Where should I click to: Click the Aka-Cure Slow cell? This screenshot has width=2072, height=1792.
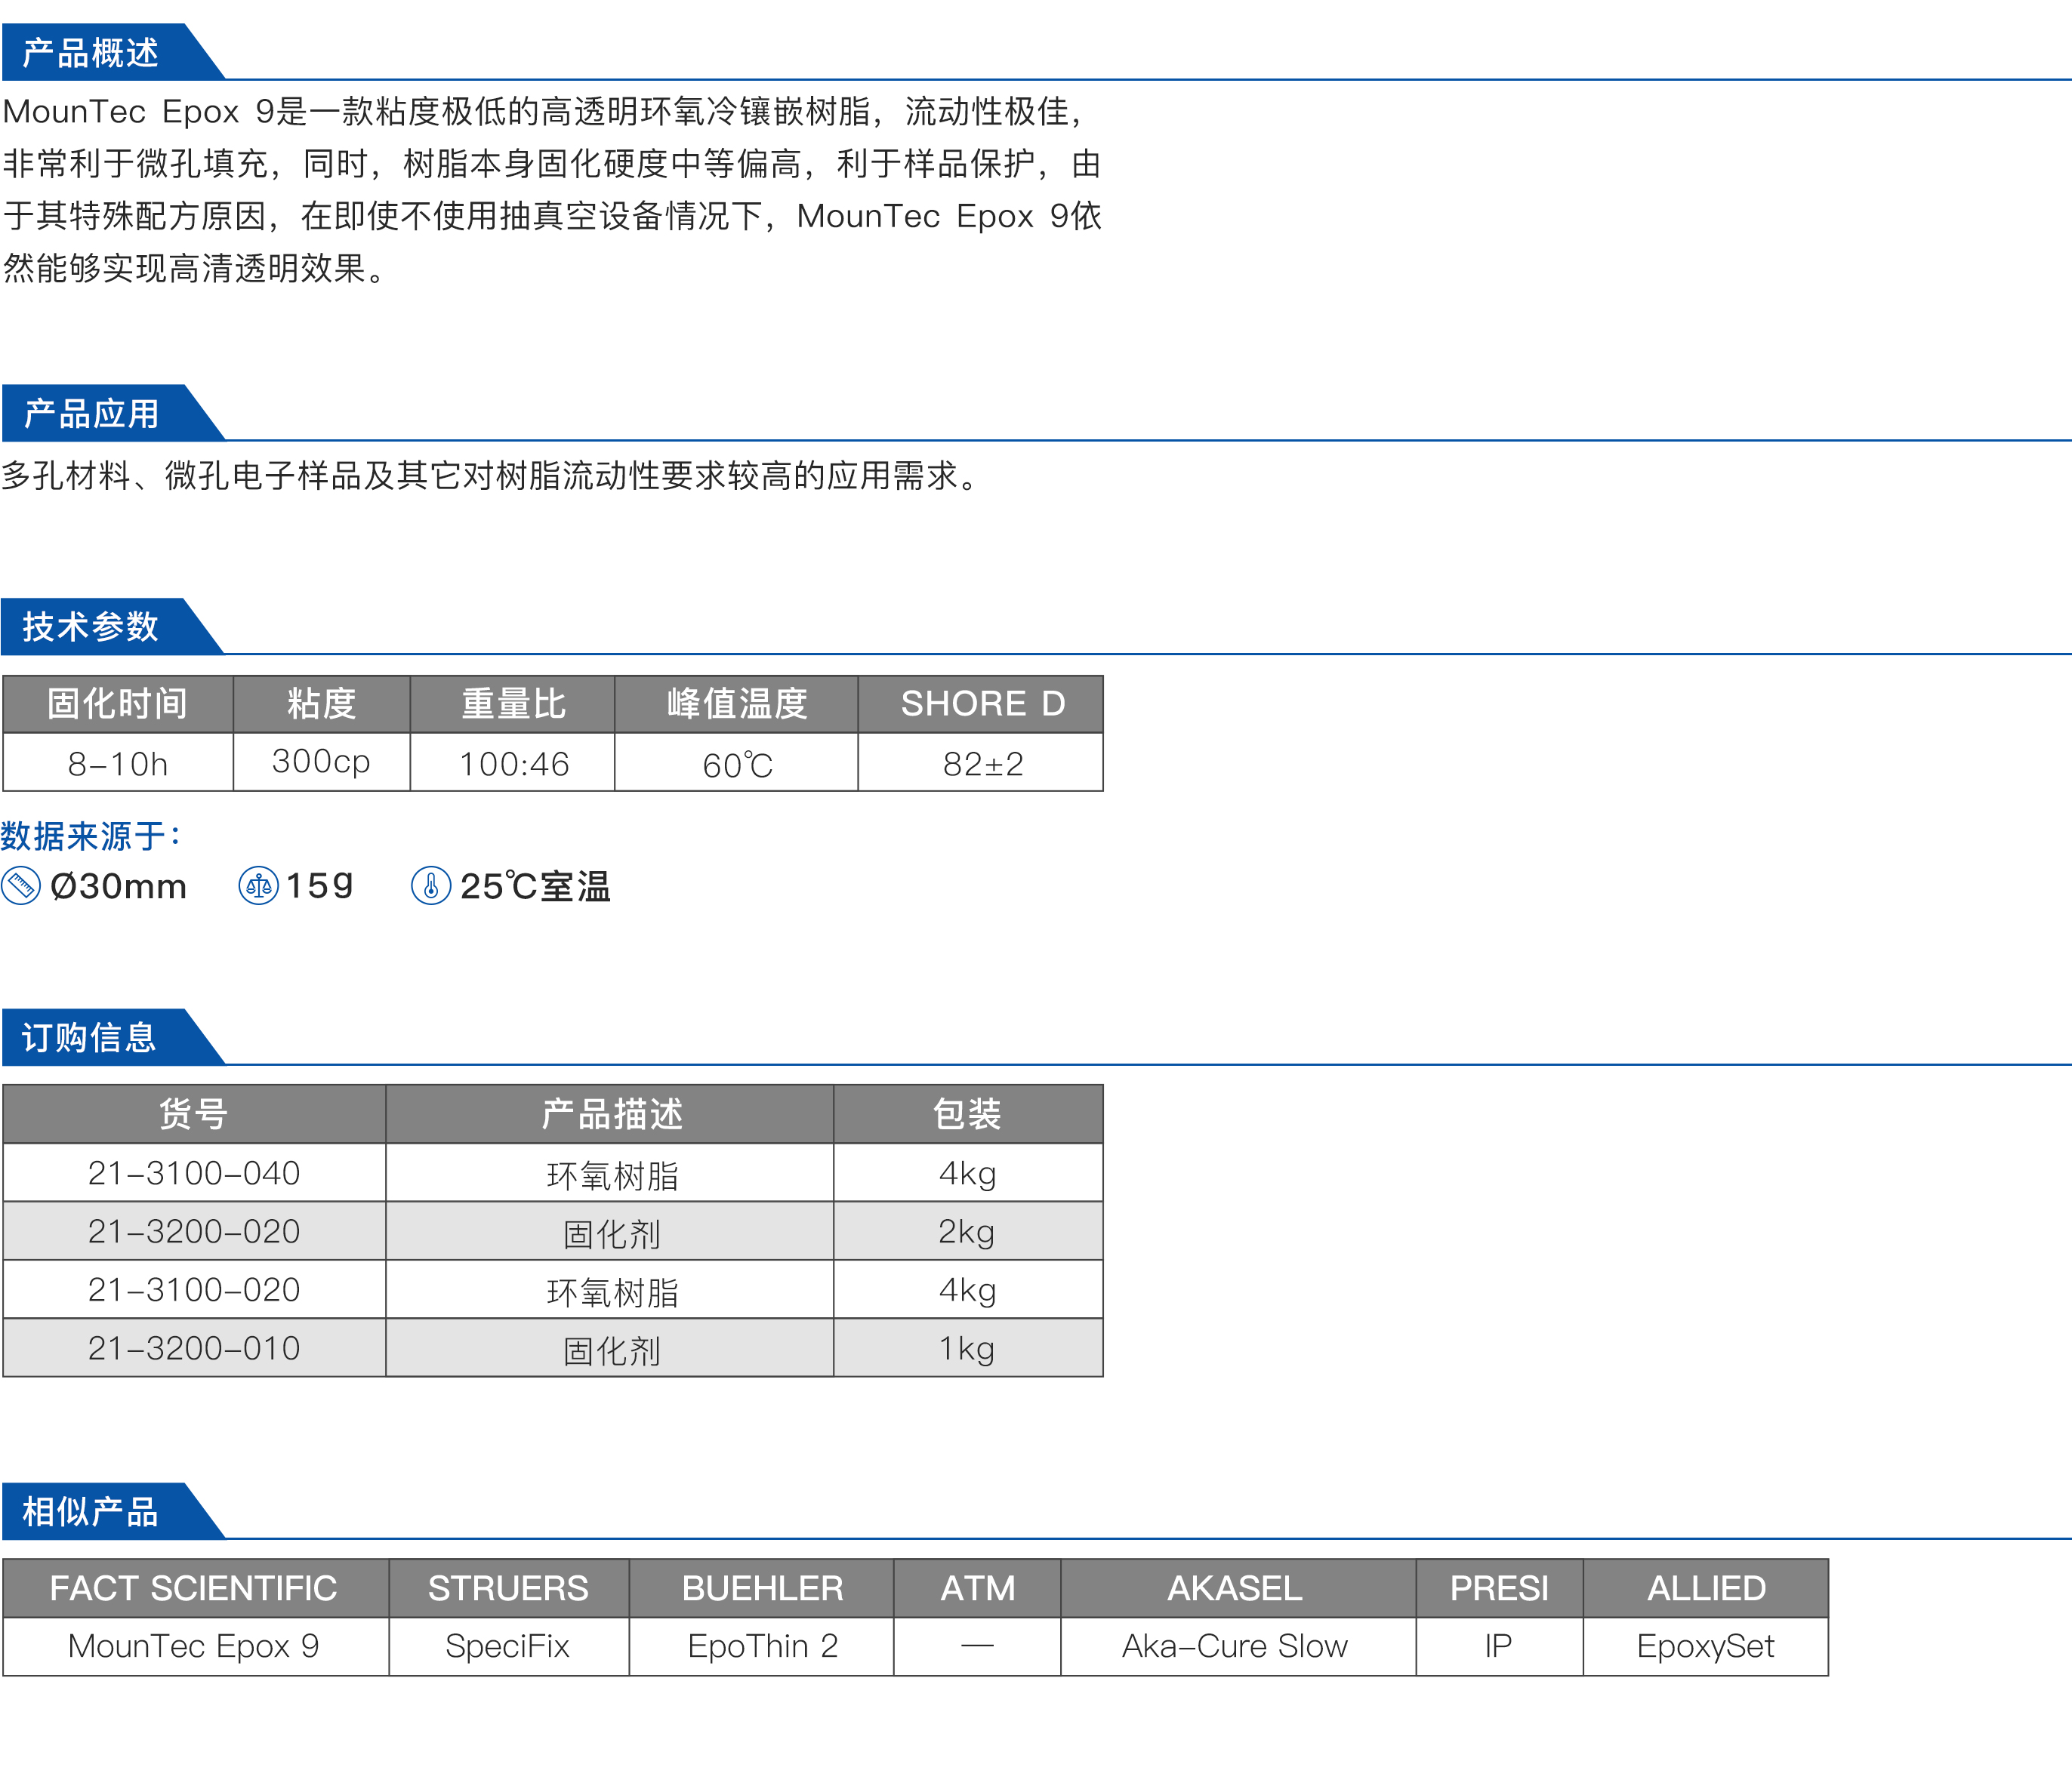(1235, 1647)
